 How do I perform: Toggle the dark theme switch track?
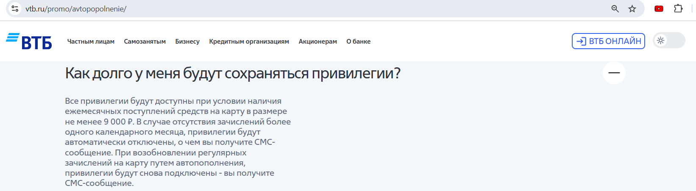click(x=669, y=41)
